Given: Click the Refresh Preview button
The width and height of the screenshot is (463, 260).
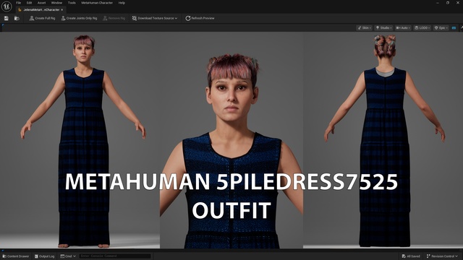Looking at the screenshot, I should point(200,18).
